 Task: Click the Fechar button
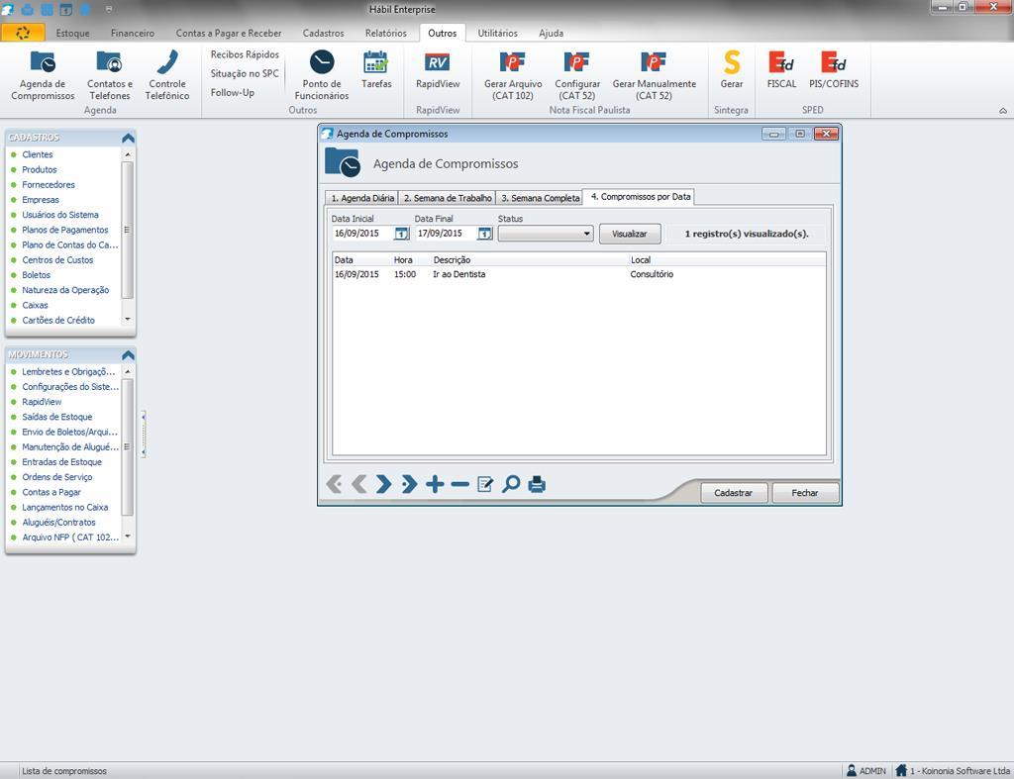(805, 493)
